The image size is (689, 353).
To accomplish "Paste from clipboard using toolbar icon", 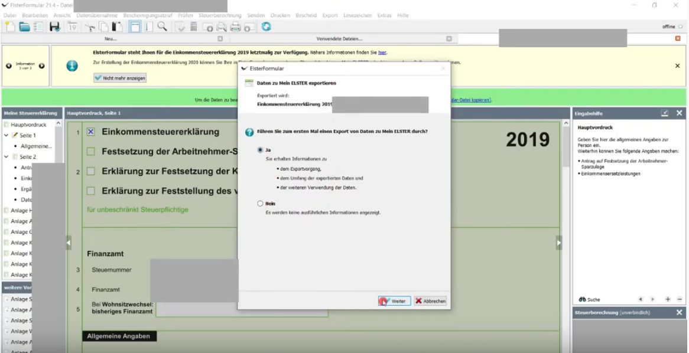I will point(118,27).
